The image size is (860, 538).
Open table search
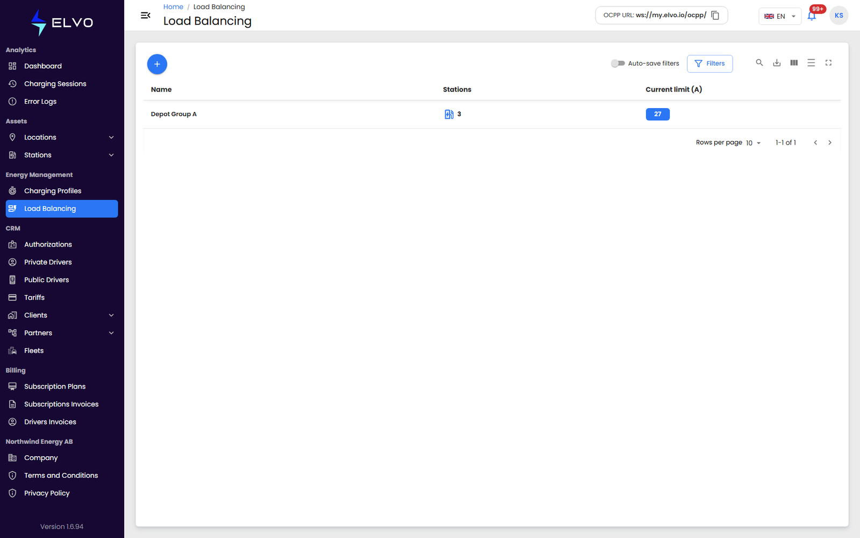pyautogui.click(x=759, y=63)
